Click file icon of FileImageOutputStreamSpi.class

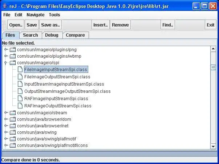20,77
